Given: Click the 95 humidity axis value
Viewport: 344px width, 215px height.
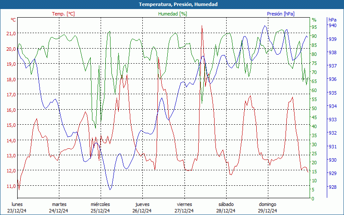Looking at the screenshot, I should [314, 27].
